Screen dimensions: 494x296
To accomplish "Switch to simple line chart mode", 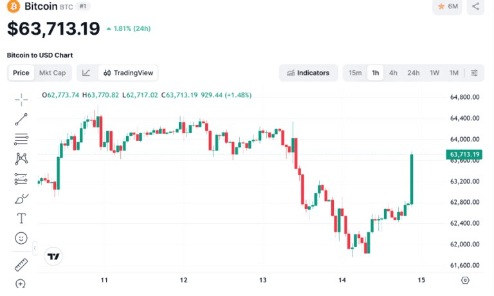I will pos(86,73).
